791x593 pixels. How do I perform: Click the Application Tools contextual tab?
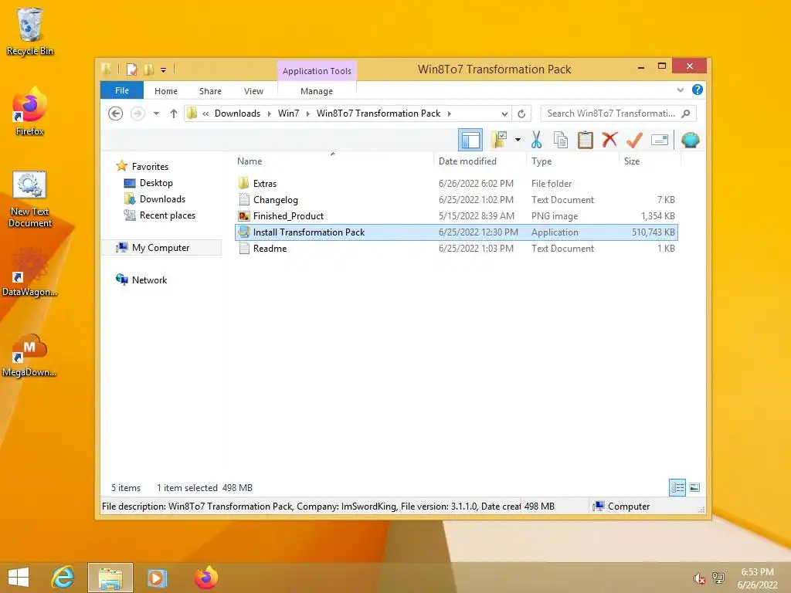(x=317, y=71)
